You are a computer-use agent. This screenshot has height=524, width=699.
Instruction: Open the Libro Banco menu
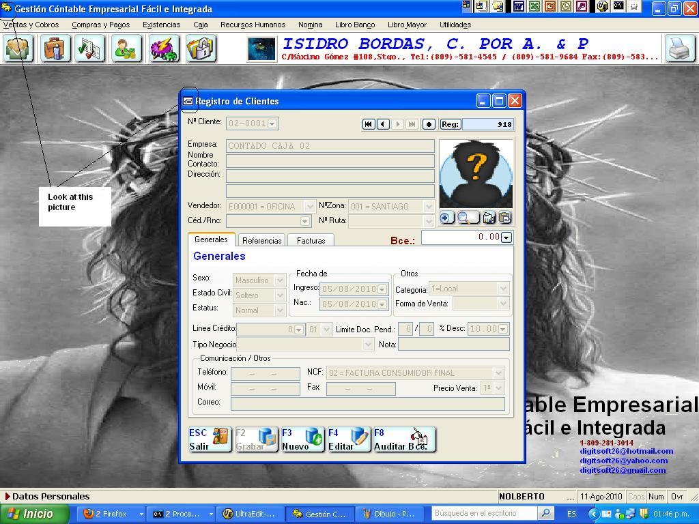point(354,25)
